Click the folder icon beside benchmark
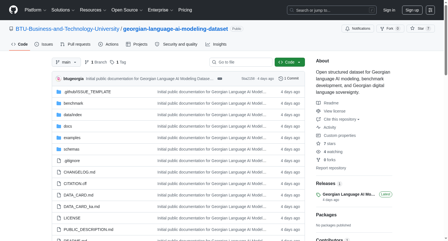The height and width of the screenshot is (241, 448). click(x=59, y=103)
